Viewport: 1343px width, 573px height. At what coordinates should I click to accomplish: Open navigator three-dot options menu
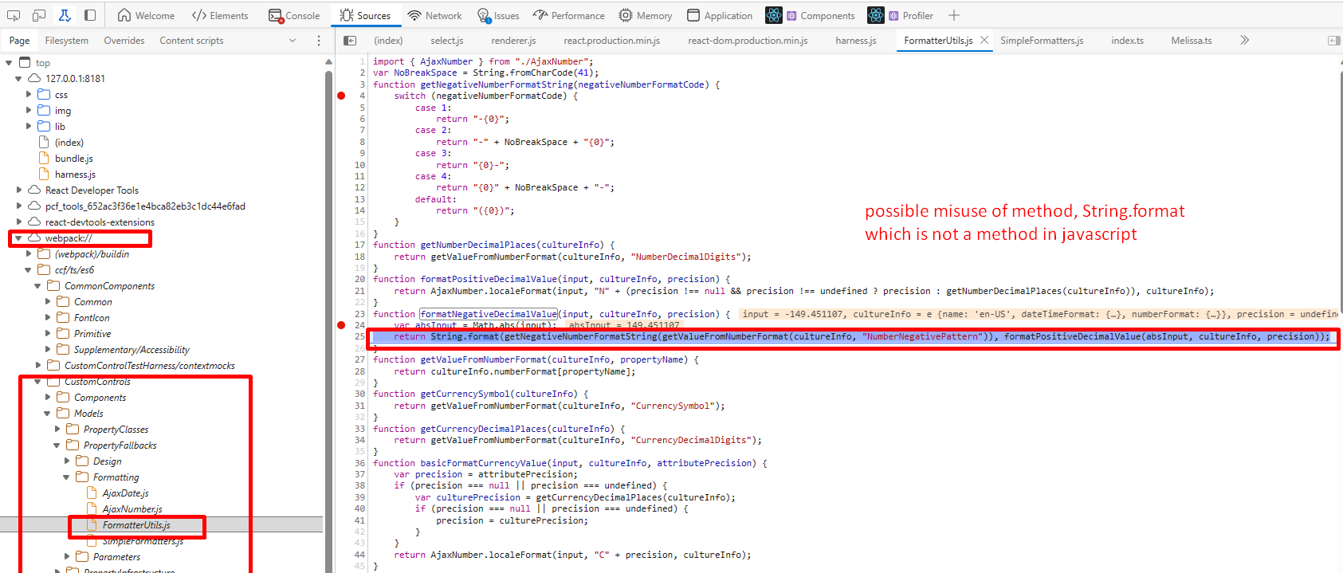click(x=319, y=41)
